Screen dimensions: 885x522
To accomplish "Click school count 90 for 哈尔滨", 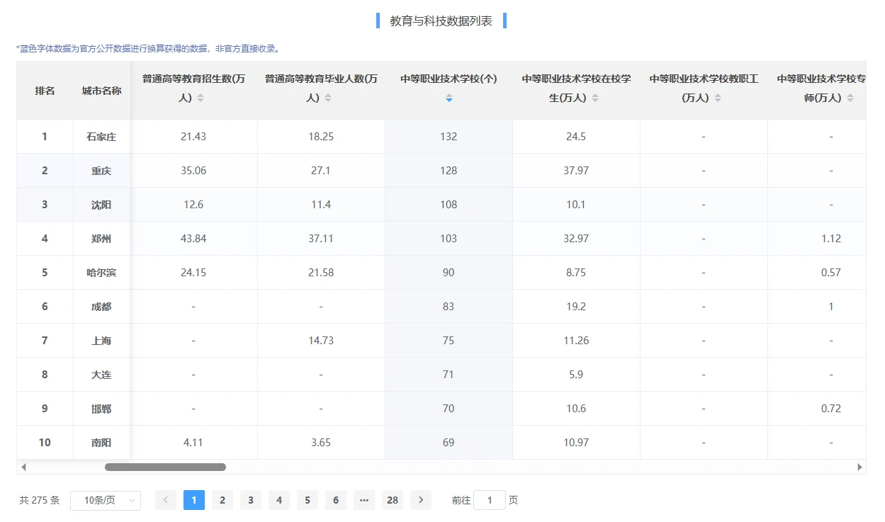I will click(449, 273).
